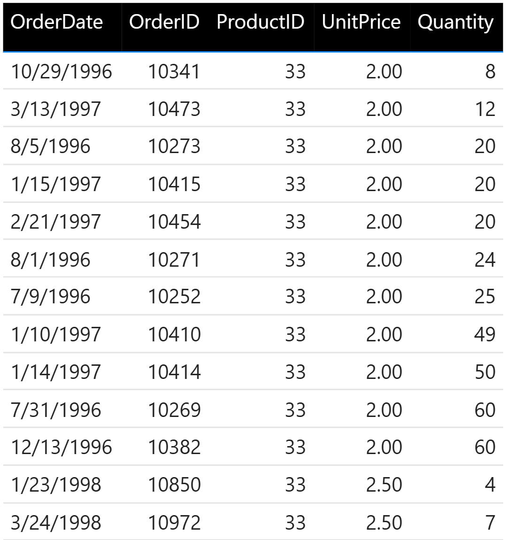This screenshot has height=540, width=506.
Task: Click the 3/24/1998 date cell
Action: 56,523
